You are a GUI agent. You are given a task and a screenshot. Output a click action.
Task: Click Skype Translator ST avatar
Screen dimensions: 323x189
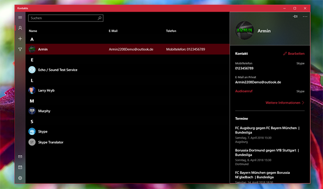tap(32, 142)
